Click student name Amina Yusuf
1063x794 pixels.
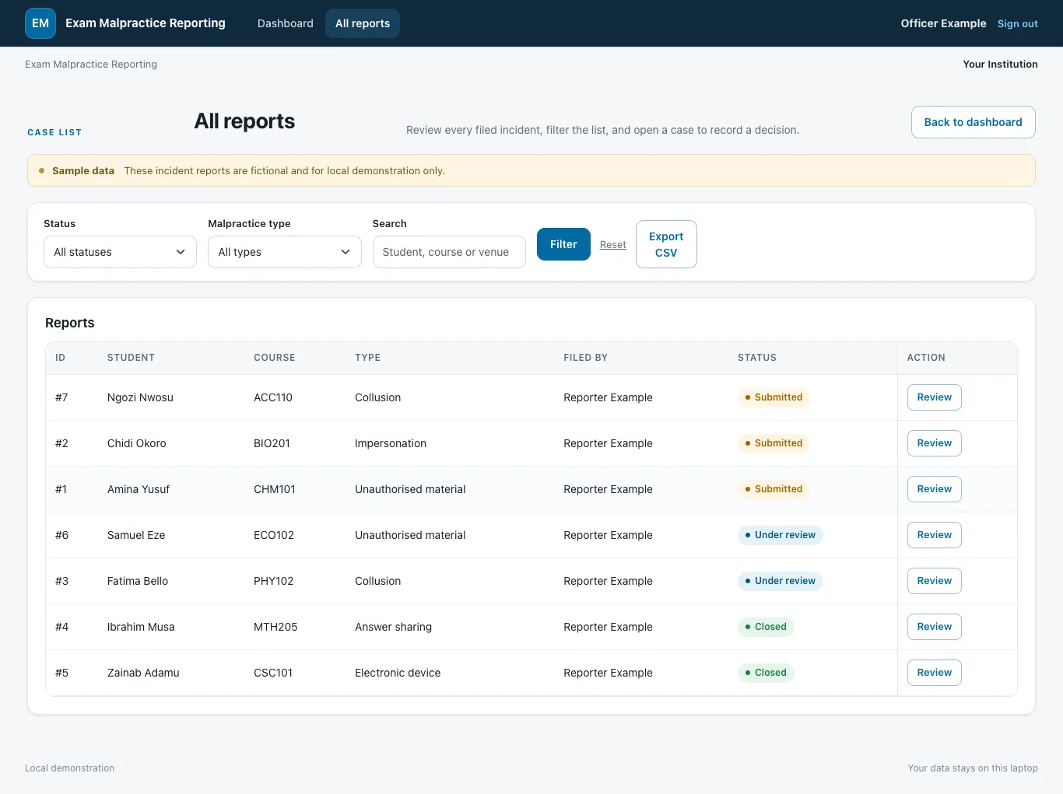click(139, 489)
